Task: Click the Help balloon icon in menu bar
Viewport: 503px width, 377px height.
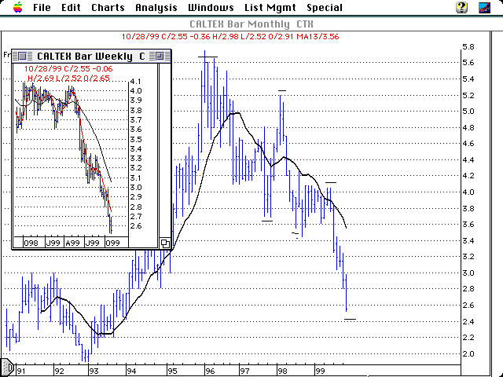Action: point(461,7)
